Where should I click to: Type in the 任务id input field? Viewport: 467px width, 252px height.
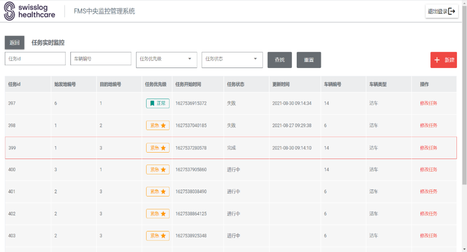[x=35, y=59]
